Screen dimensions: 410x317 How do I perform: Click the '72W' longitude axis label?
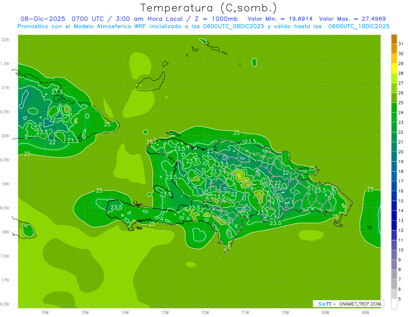pyautogui.click(x=205, y=312)
